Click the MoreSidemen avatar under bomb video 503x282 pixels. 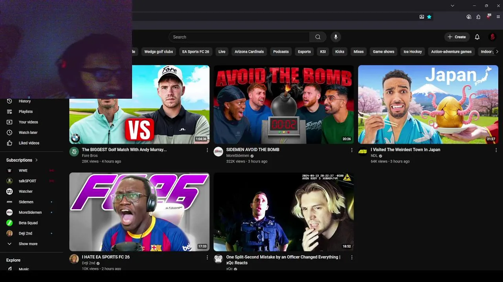coord(218,152)
